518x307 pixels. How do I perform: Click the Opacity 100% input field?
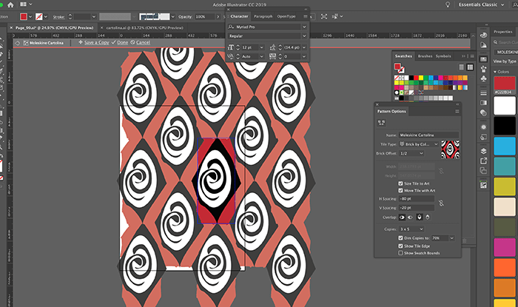point(204,16)
